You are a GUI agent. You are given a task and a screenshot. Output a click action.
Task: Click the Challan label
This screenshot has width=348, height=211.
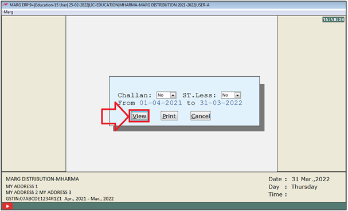[x=135, y=95]
